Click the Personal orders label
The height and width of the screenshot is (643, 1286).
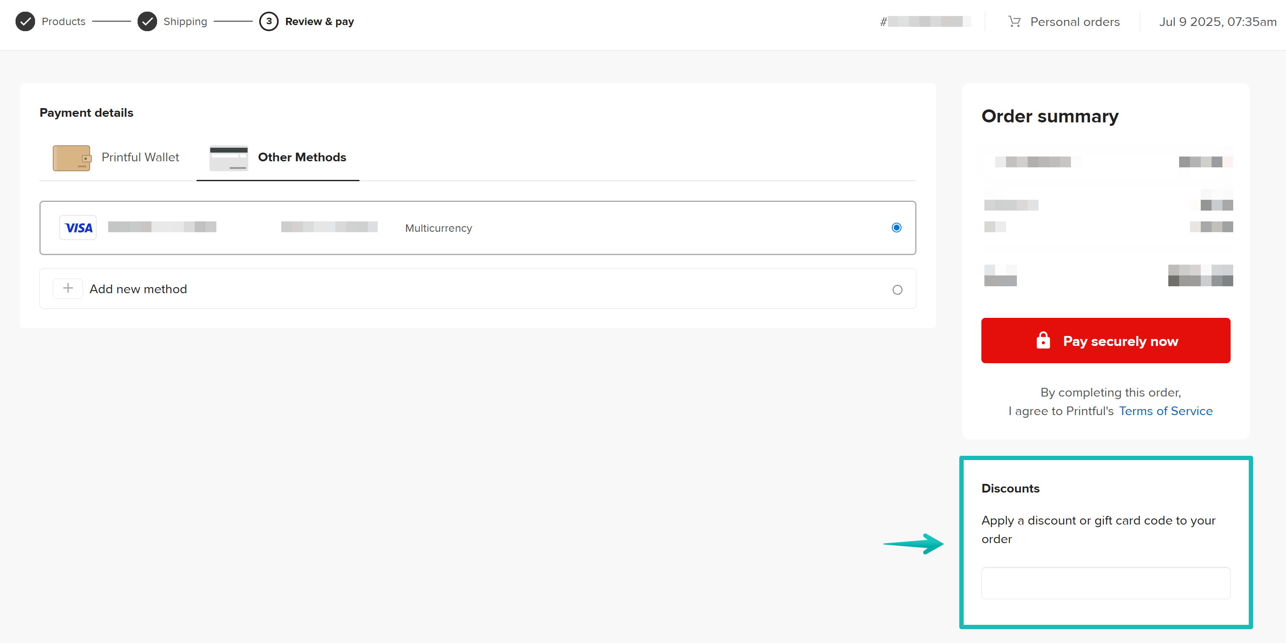(x=1074, y=22)
